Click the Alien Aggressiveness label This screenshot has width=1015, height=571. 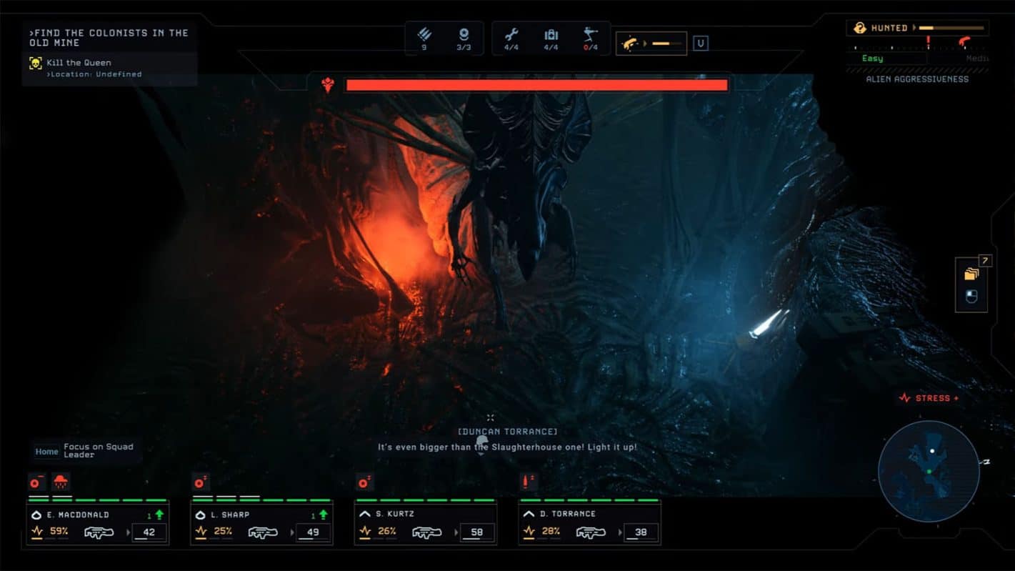point(917,79)
